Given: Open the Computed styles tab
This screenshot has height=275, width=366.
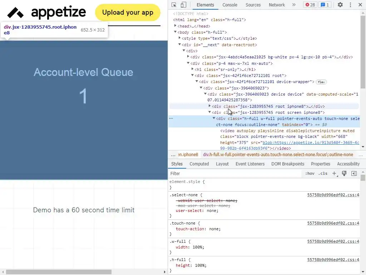Looking at the screenshot, I should click(199, 164).
